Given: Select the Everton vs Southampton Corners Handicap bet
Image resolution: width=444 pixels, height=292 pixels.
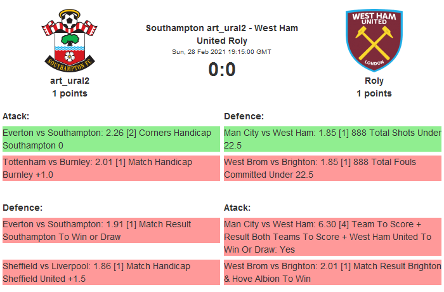Looking at the screenshot, I should click(110, 139).
